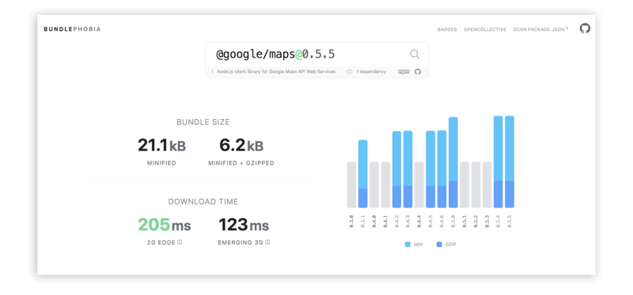This screenshot has height=295, width=633.
Task: Click the 123 ms download time value
Action: [244, 226]
